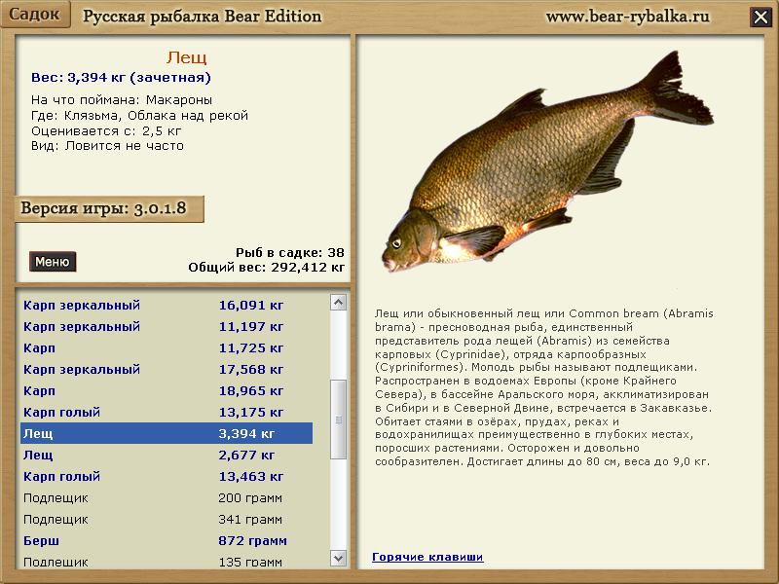Select Карп weighing 18,965 кг
This screenshot has width=779, height=584.
point(166,391)
